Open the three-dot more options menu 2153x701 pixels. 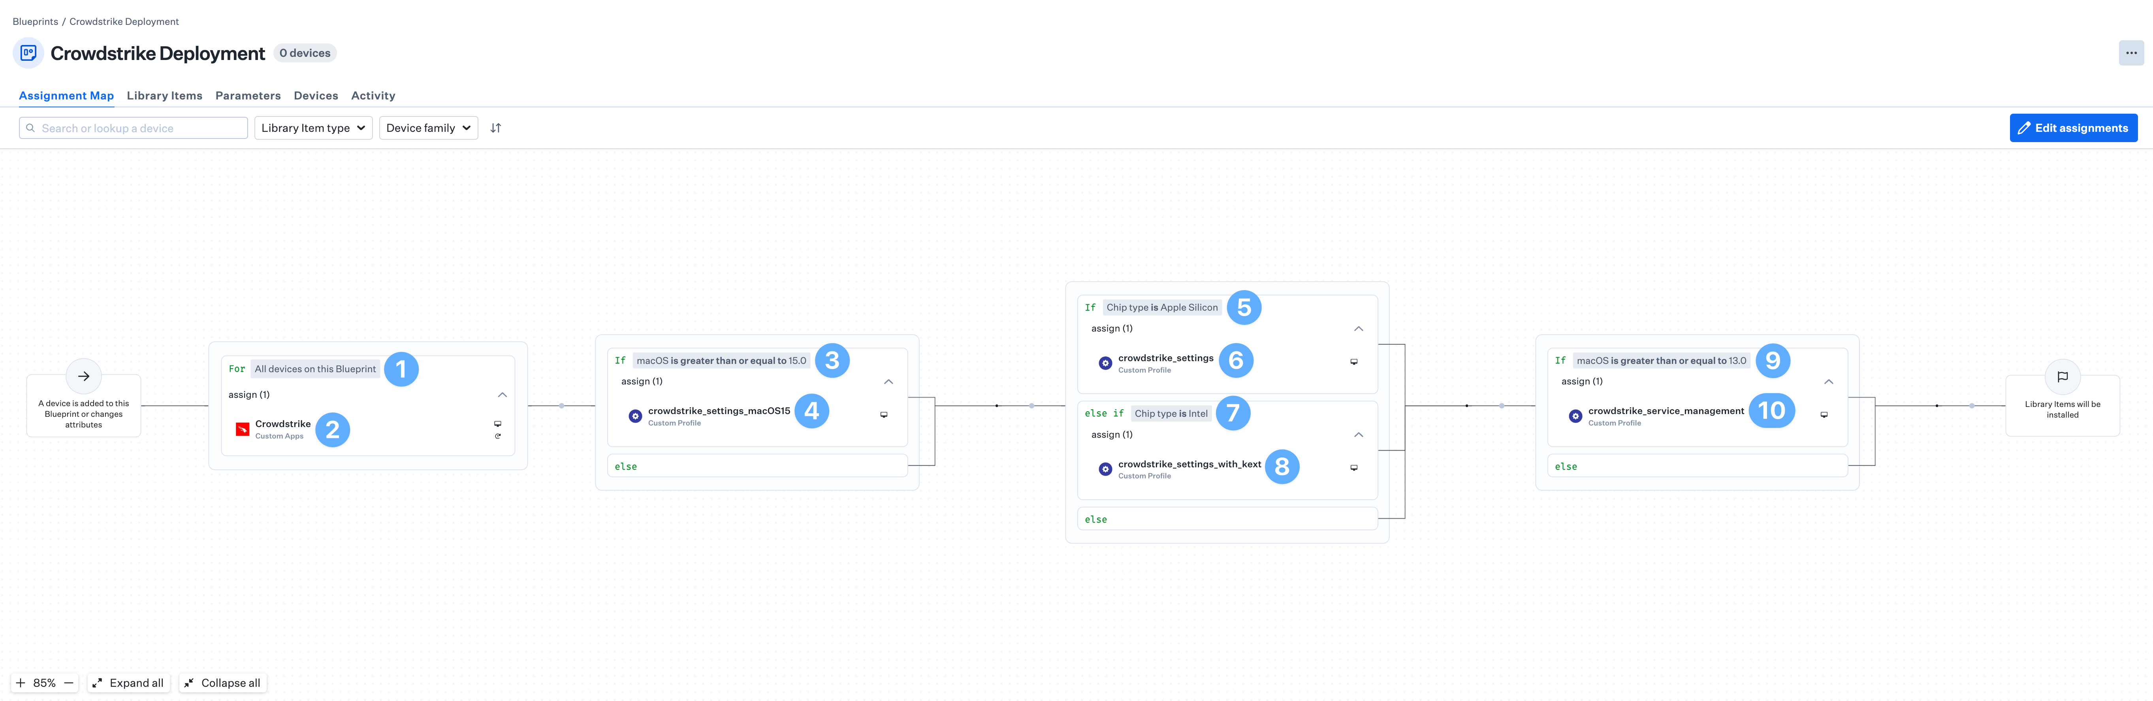(2130, 52)
